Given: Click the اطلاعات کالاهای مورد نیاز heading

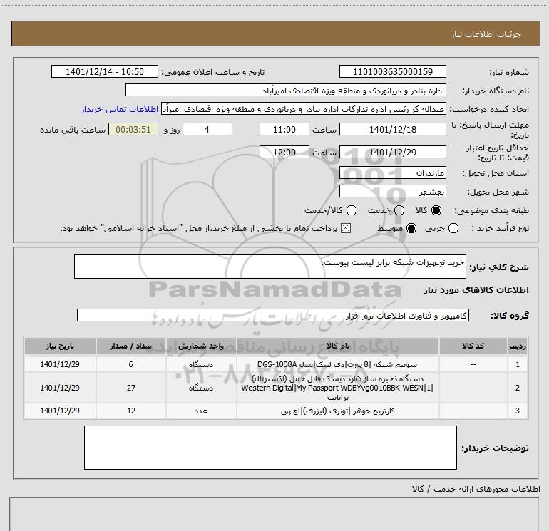Looking at the screenshot, I should coord(476,290).
